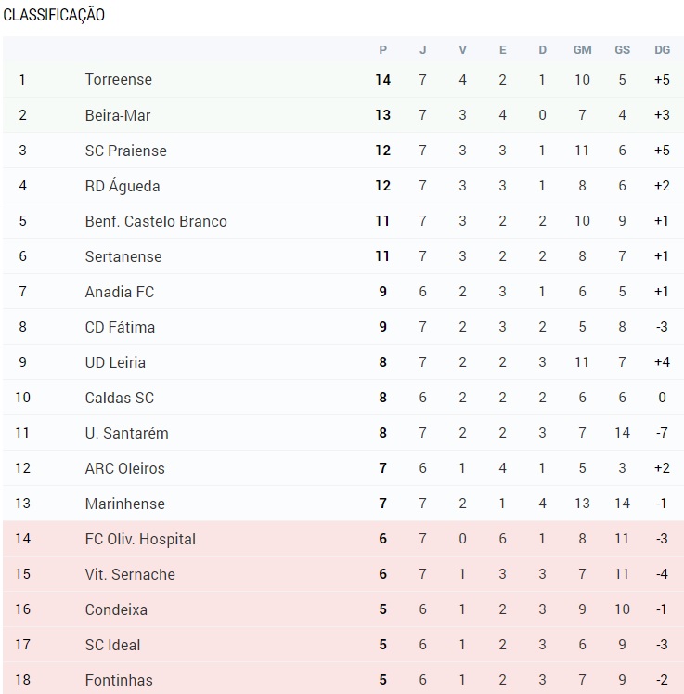Open the Beira-Mar team link
Image resolution: width=684 pixels, height=694 pixels.
pos(118,115)
